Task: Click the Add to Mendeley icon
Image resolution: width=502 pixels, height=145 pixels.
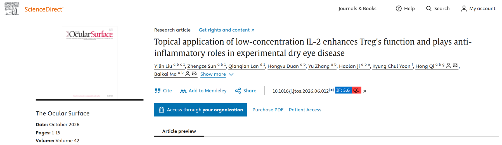Action: [183, 91]
